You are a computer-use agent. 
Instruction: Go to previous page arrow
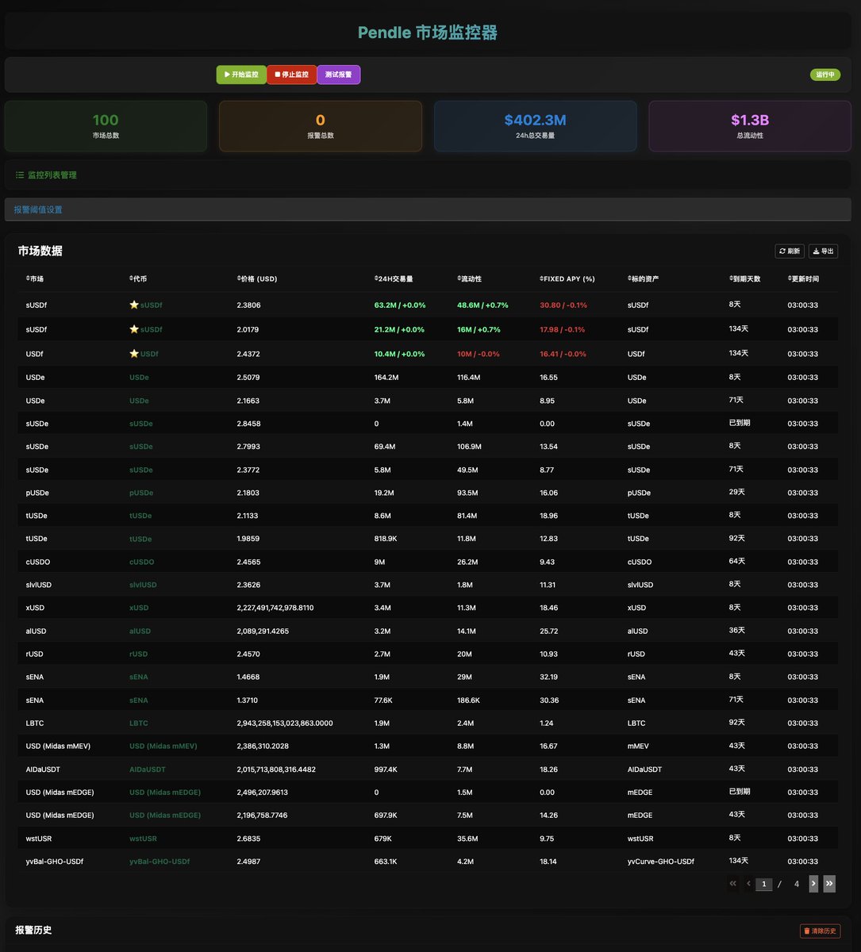click(748, 884)
